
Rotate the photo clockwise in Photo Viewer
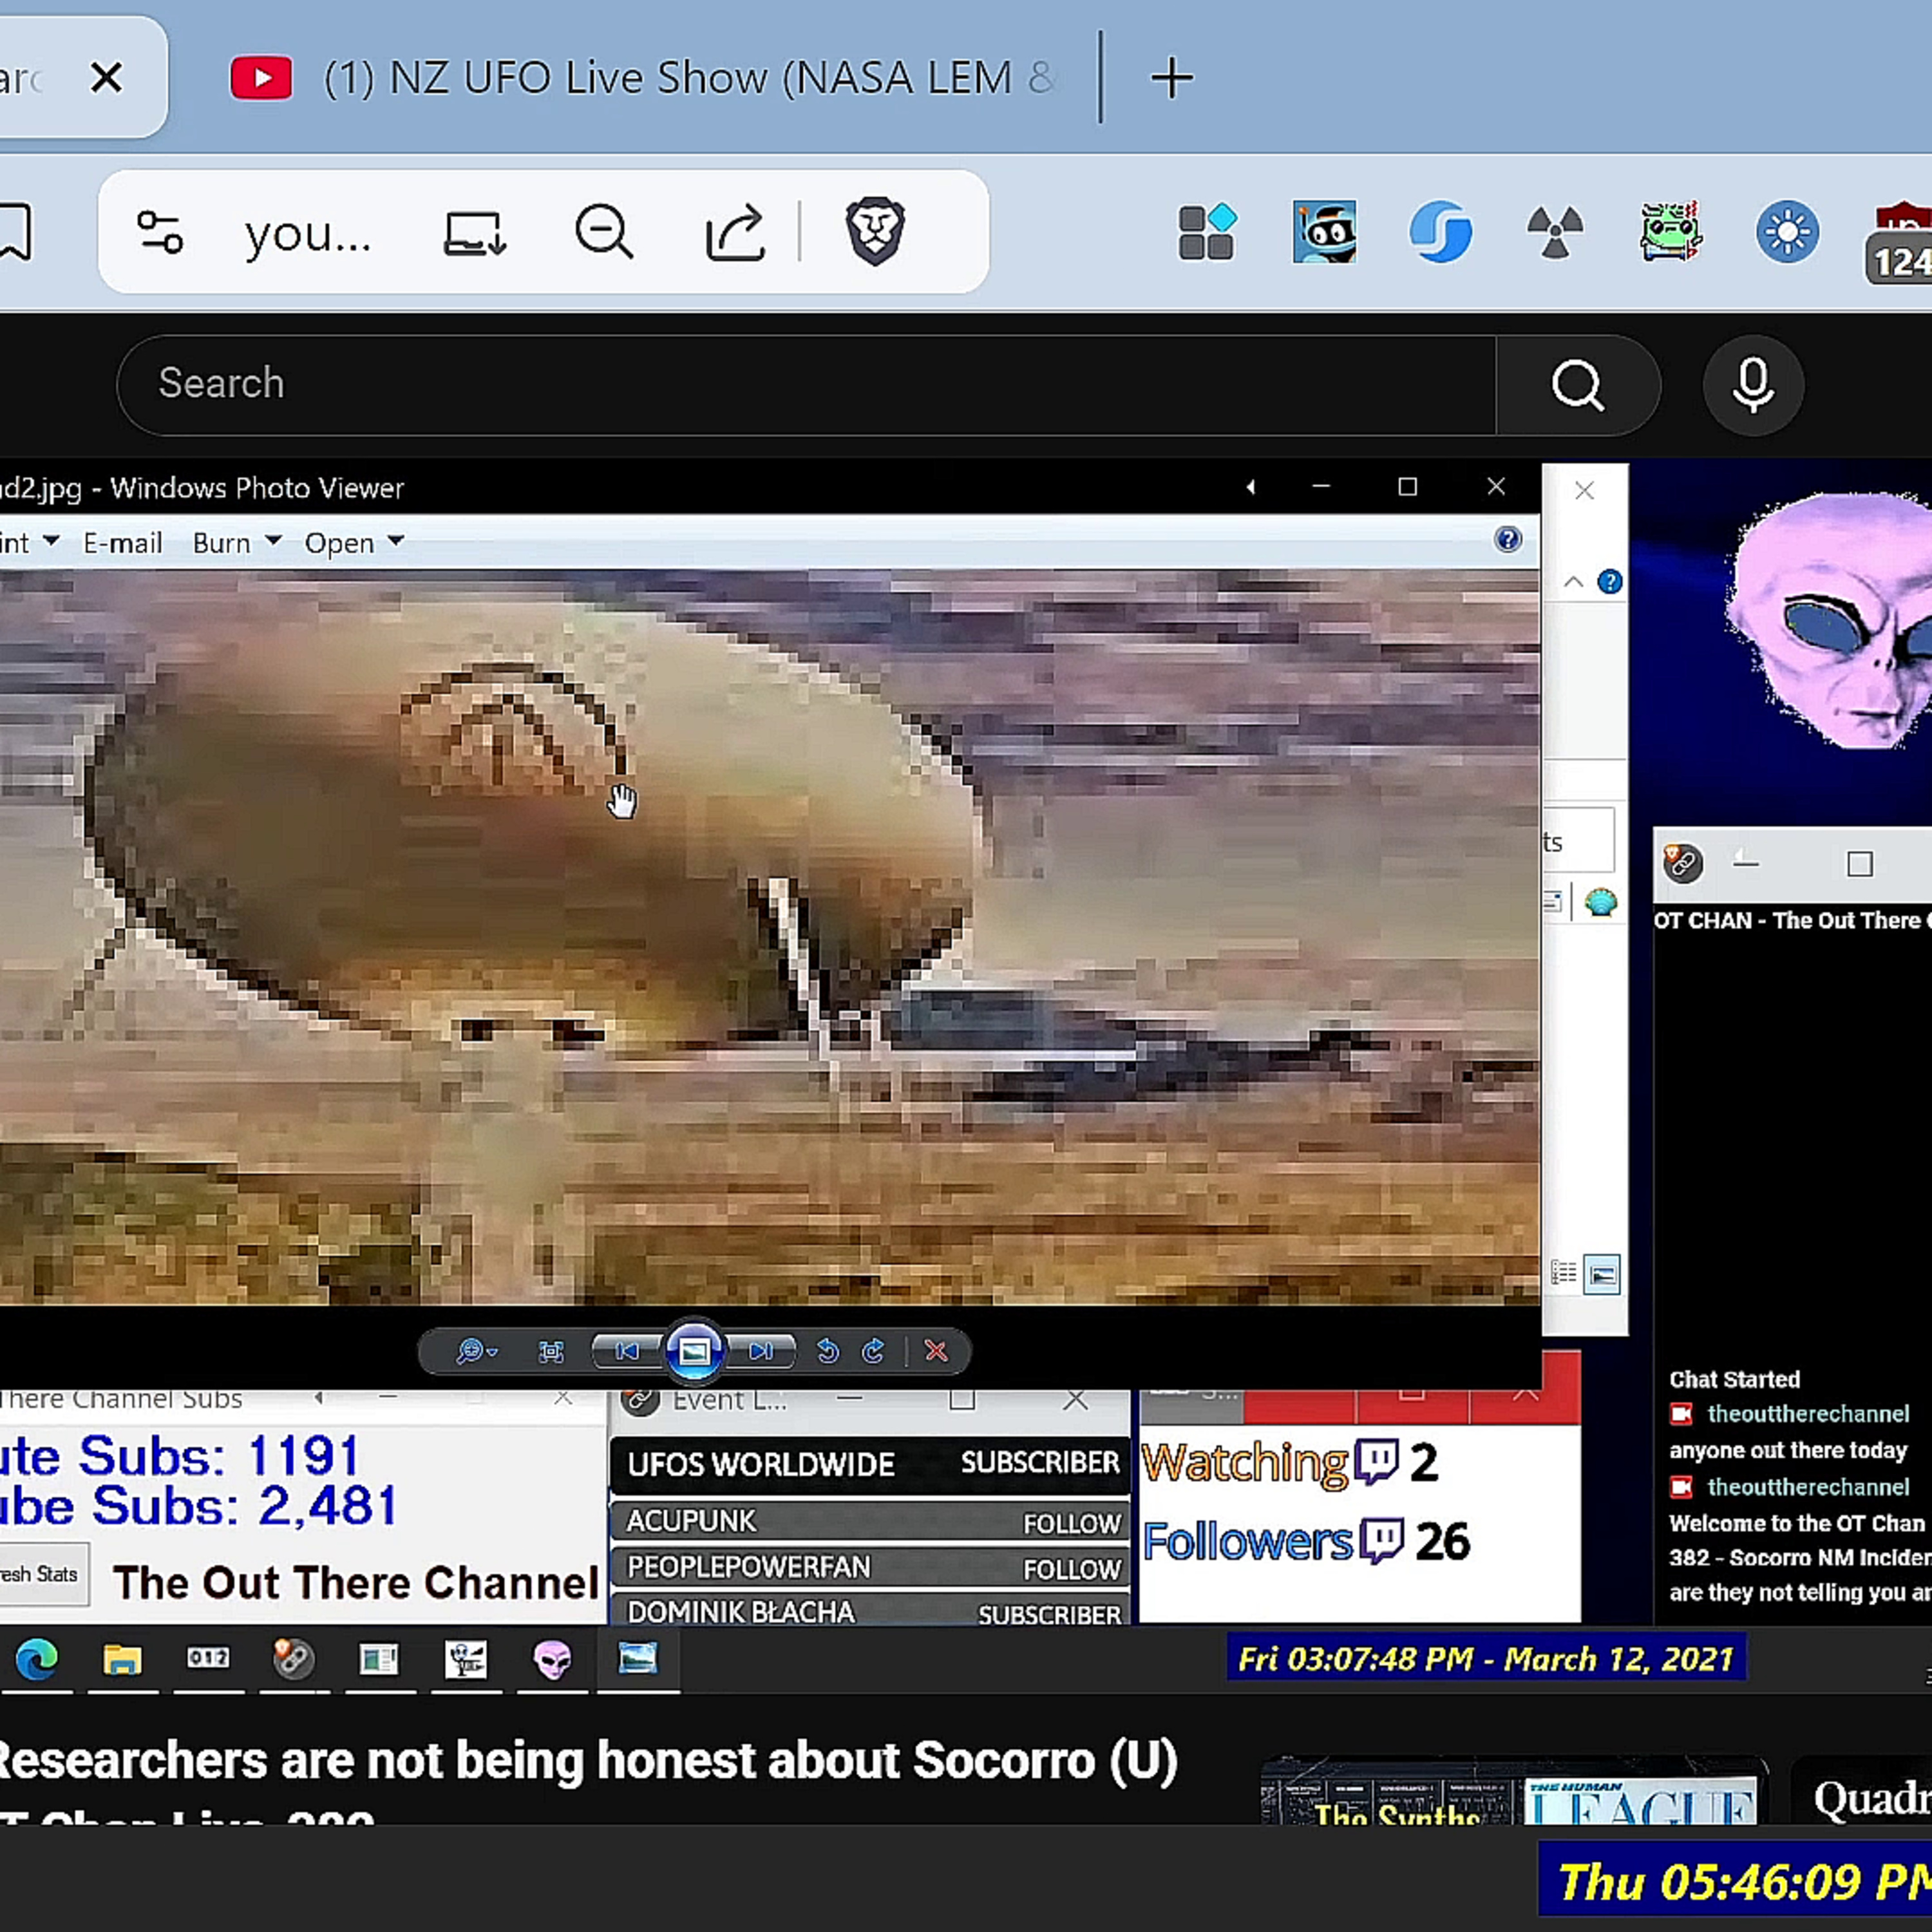[873, 1352]
